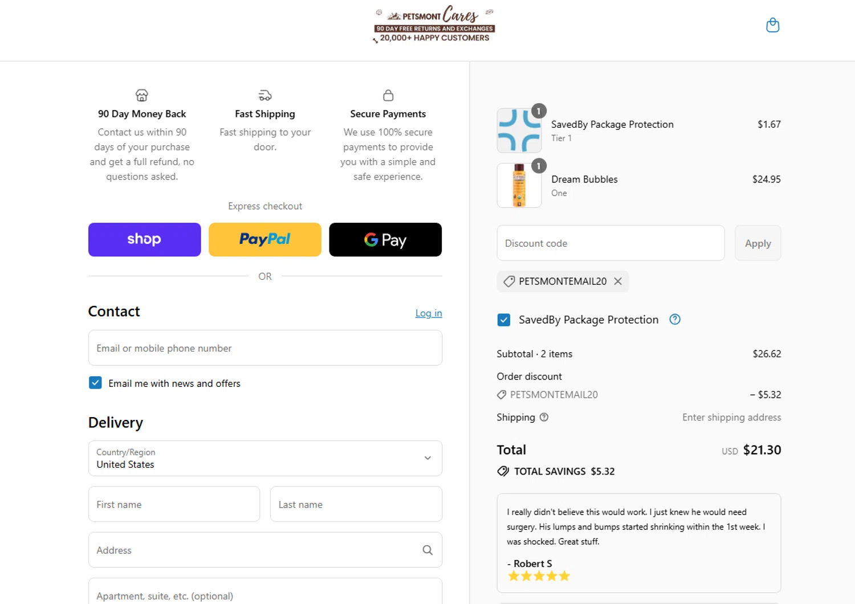Click the five-star rating in review
The width and height of the screenshot is (855, 604).
click(x=539, y=576)
